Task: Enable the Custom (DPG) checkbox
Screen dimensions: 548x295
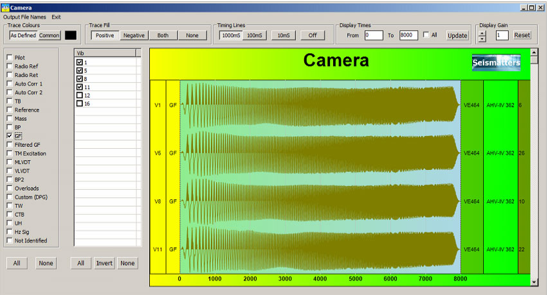Action: [x=10, y=197]
